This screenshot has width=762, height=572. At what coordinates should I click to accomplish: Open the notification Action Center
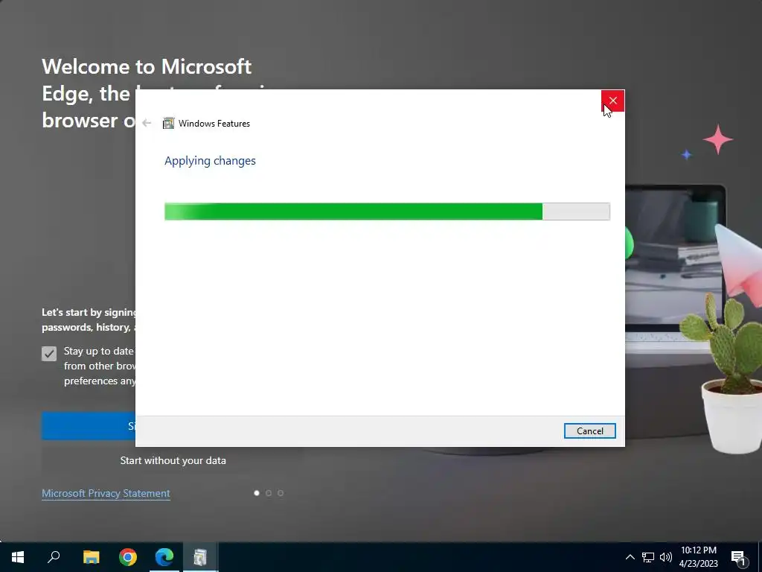click(x=739, y=557)
